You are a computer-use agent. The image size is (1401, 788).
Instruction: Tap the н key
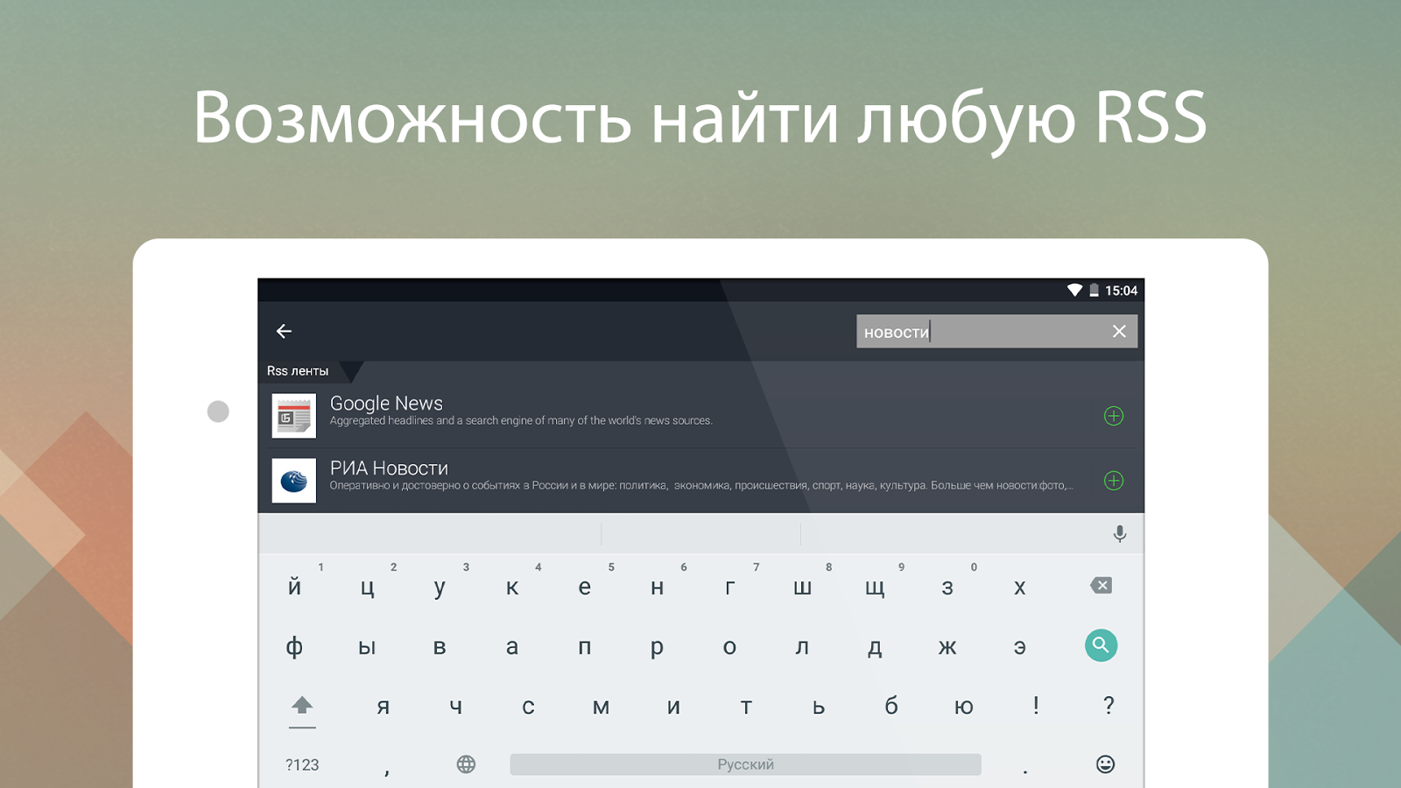click(x=657, y=587)
